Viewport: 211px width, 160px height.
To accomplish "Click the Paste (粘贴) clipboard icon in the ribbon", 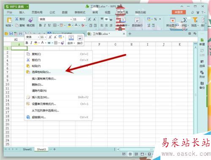I will click(x=9, y=20).
